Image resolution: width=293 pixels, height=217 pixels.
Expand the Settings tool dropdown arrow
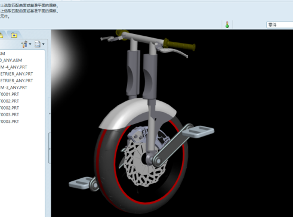point(30,44)
